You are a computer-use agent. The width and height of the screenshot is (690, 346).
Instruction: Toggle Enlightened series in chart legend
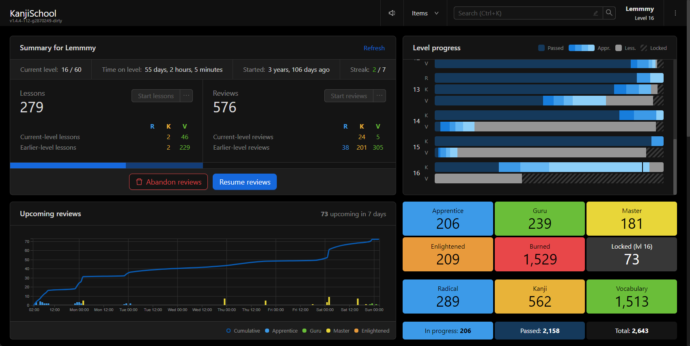pyautogui.click(x=372, y=331)
